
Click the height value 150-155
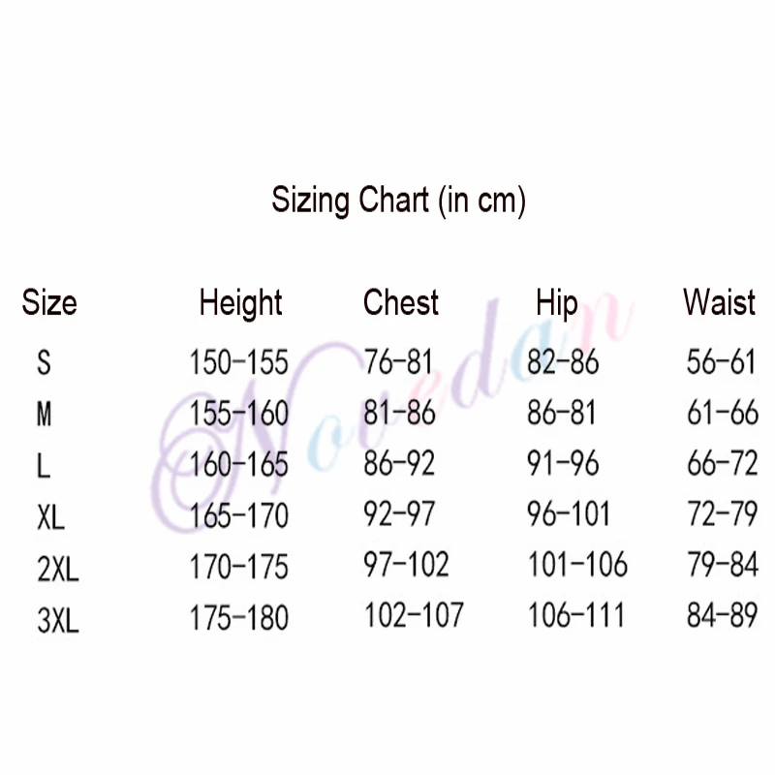coord(239,363)
